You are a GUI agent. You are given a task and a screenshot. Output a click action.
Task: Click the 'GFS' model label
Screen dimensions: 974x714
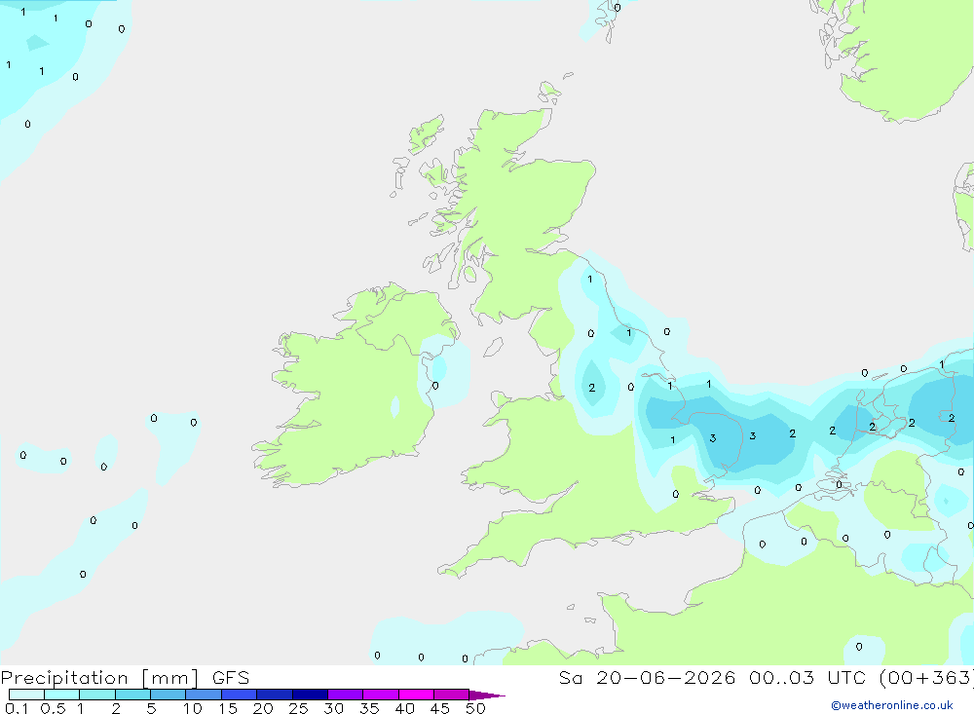point(231,678)
